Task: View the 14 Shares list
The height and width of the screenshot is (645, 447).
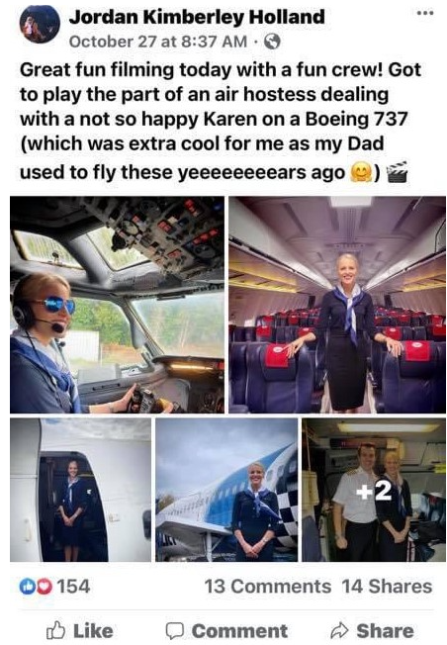Action: 387,587
